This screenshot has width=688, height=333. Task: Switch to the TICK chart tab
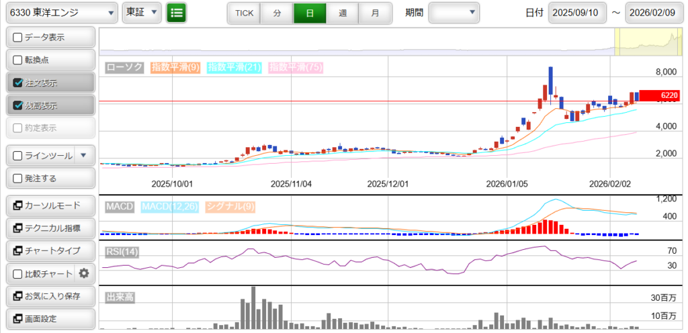click(244, 13)
